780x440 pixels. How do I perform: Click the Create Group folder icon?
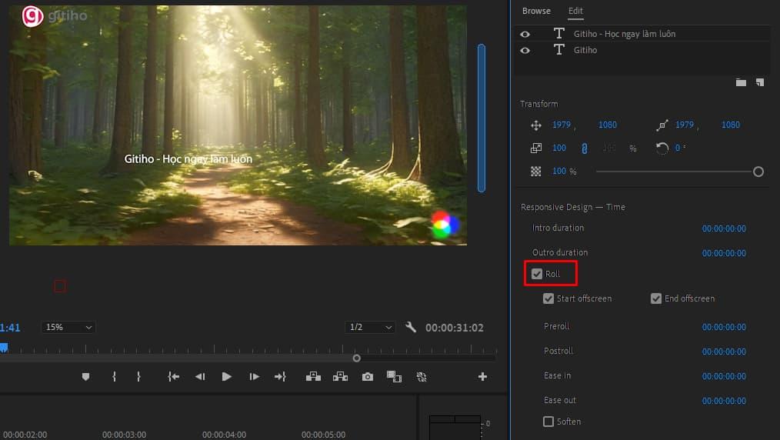click(x=741, y=82)
